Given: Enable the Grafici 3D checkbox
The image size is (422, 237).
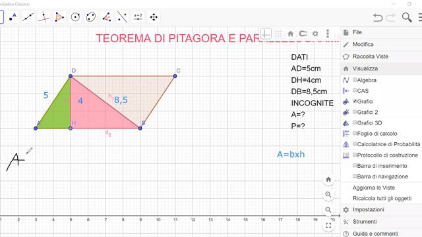Looking at the screenshot, I should (x=355, y=122).
